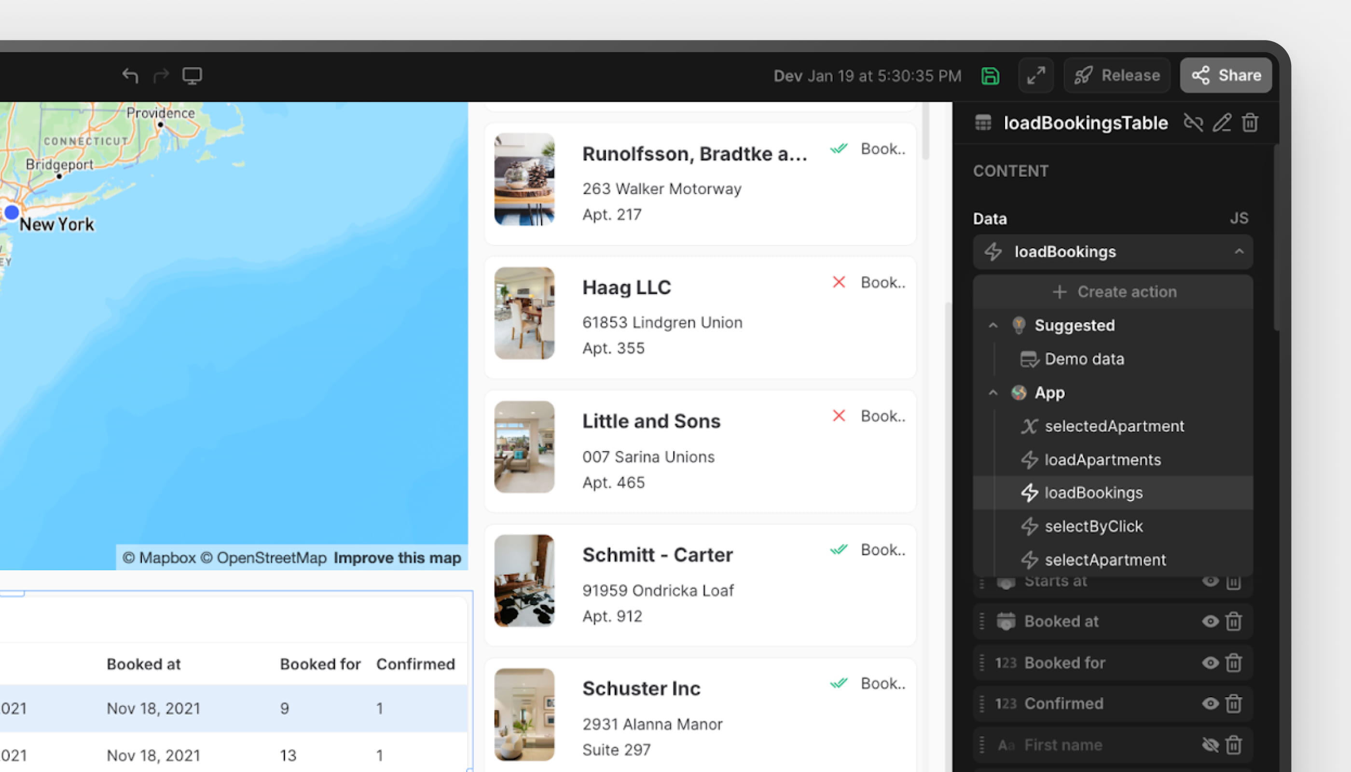This screenshot has height=772, width=1351.
Task: Collapse the Suggested group
Action: point(993,325)
